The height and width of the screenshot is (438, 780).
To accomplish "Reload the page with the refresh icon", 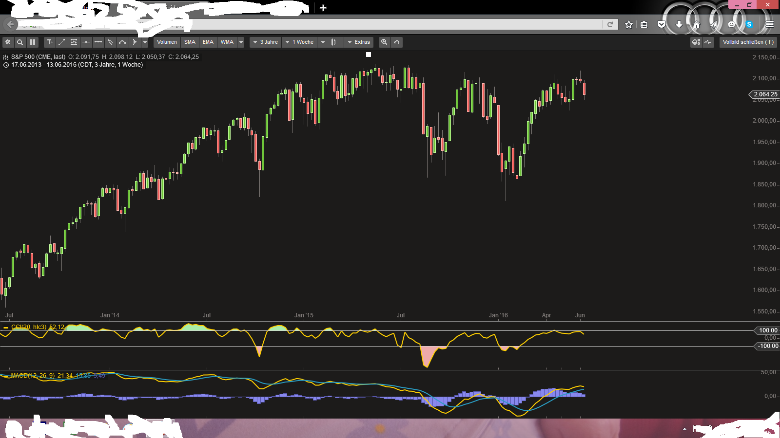I will 610,24.
